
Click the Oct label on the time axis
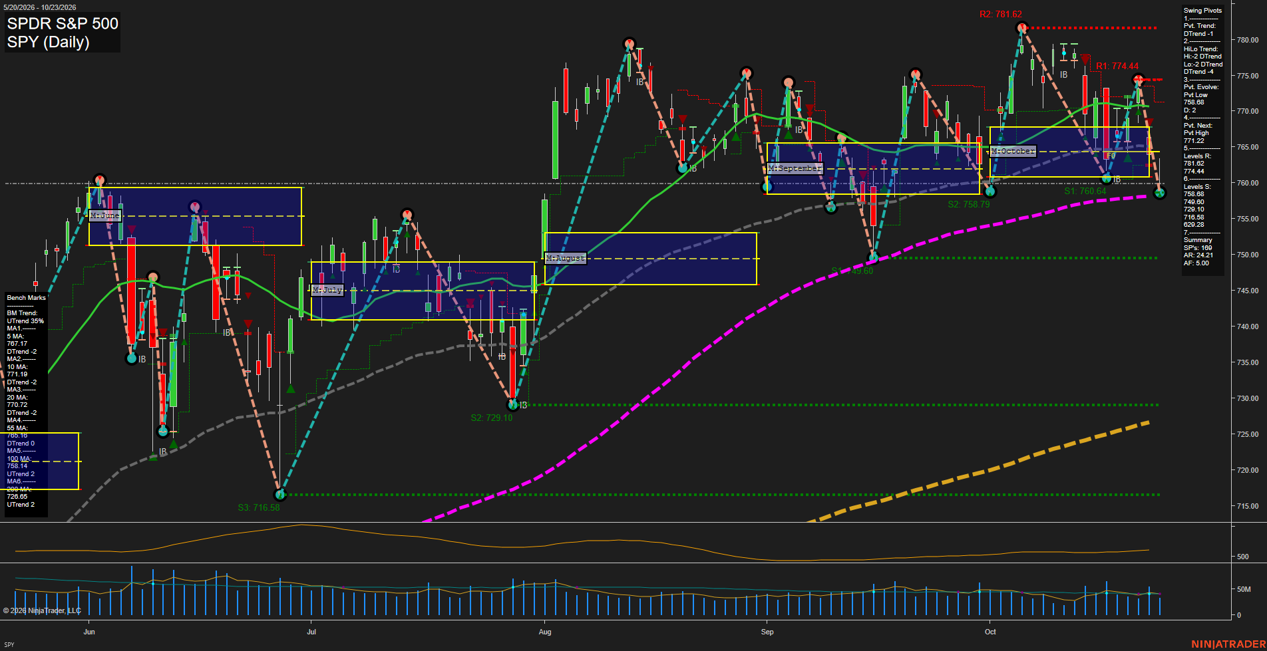pyautogui.click(x=990, y=632)
